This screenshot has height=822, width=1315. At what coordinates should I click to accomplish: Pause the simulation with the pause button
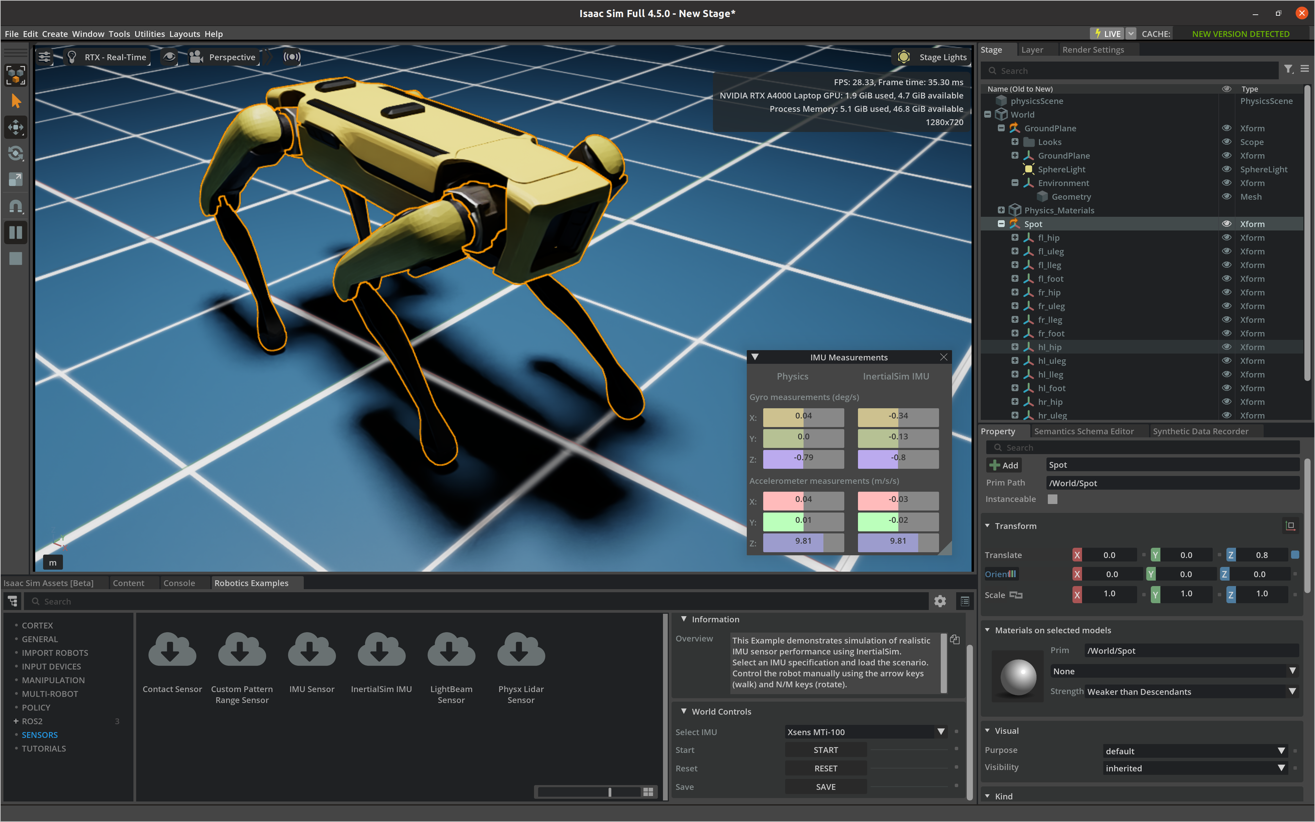click(x=16, y=233)
